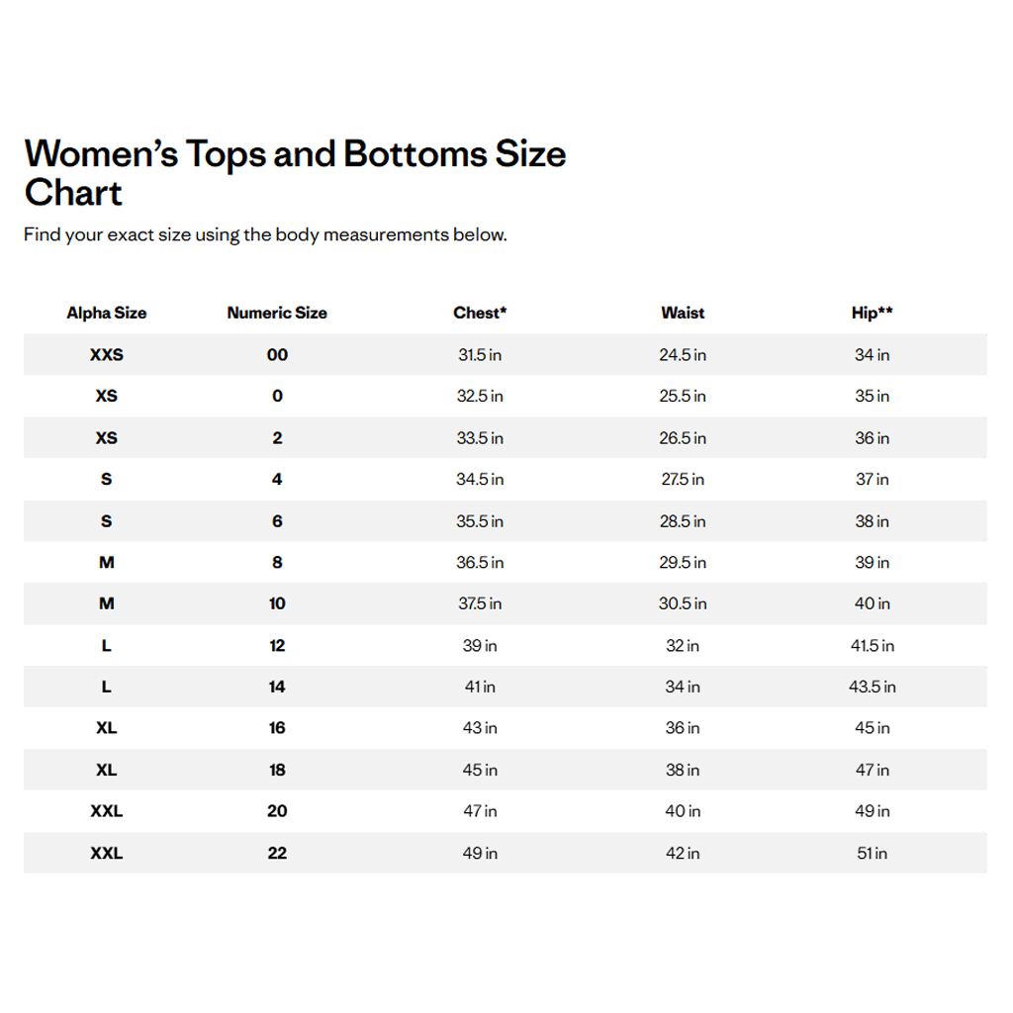Click the 41.5 in hip value
1013x1013 pixels.
click(872, 646)
